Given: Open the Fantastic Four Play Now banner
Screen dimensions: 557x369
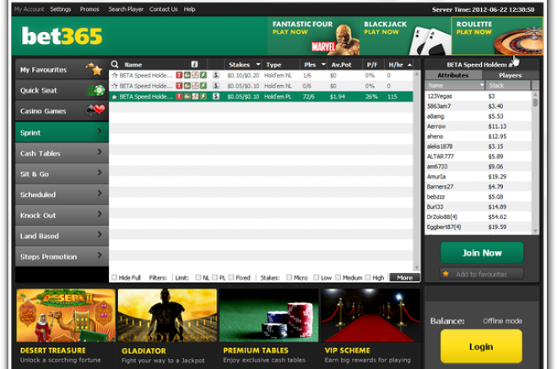Looking at the screenshot, I should click(x=313, y=36).
